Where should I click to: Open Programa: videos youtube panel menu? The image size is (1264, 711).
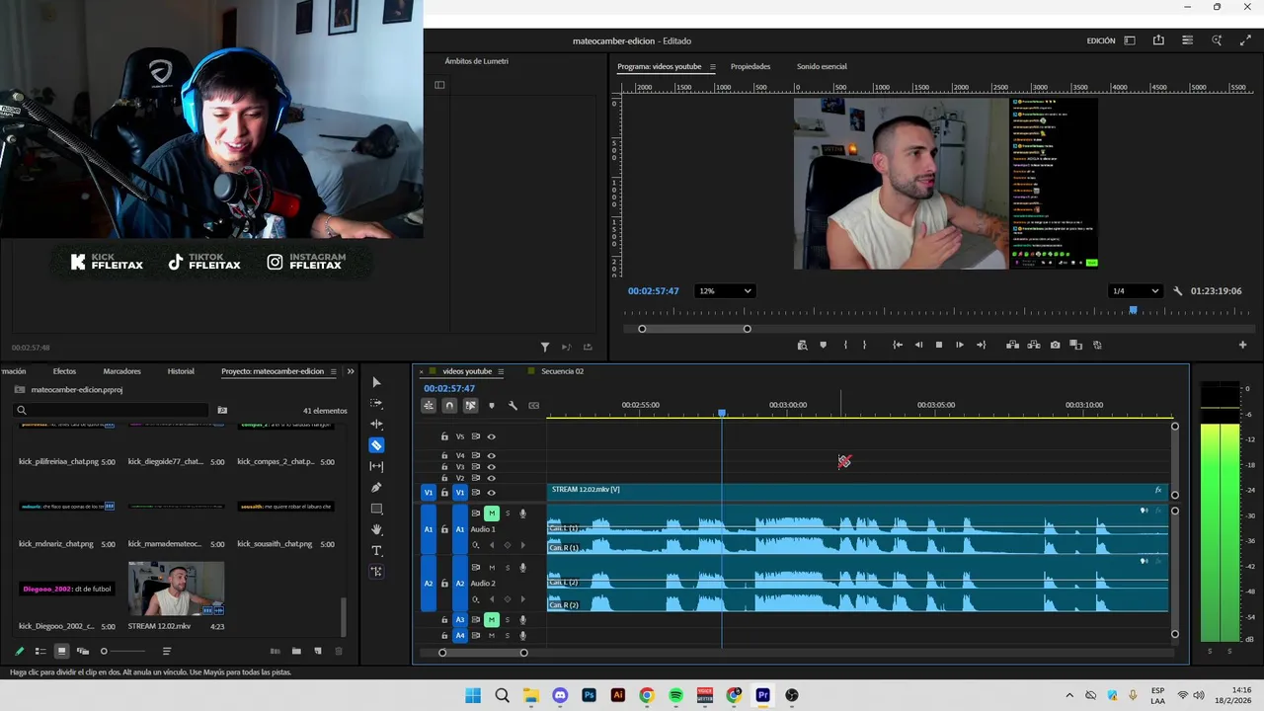coord(712,67)
